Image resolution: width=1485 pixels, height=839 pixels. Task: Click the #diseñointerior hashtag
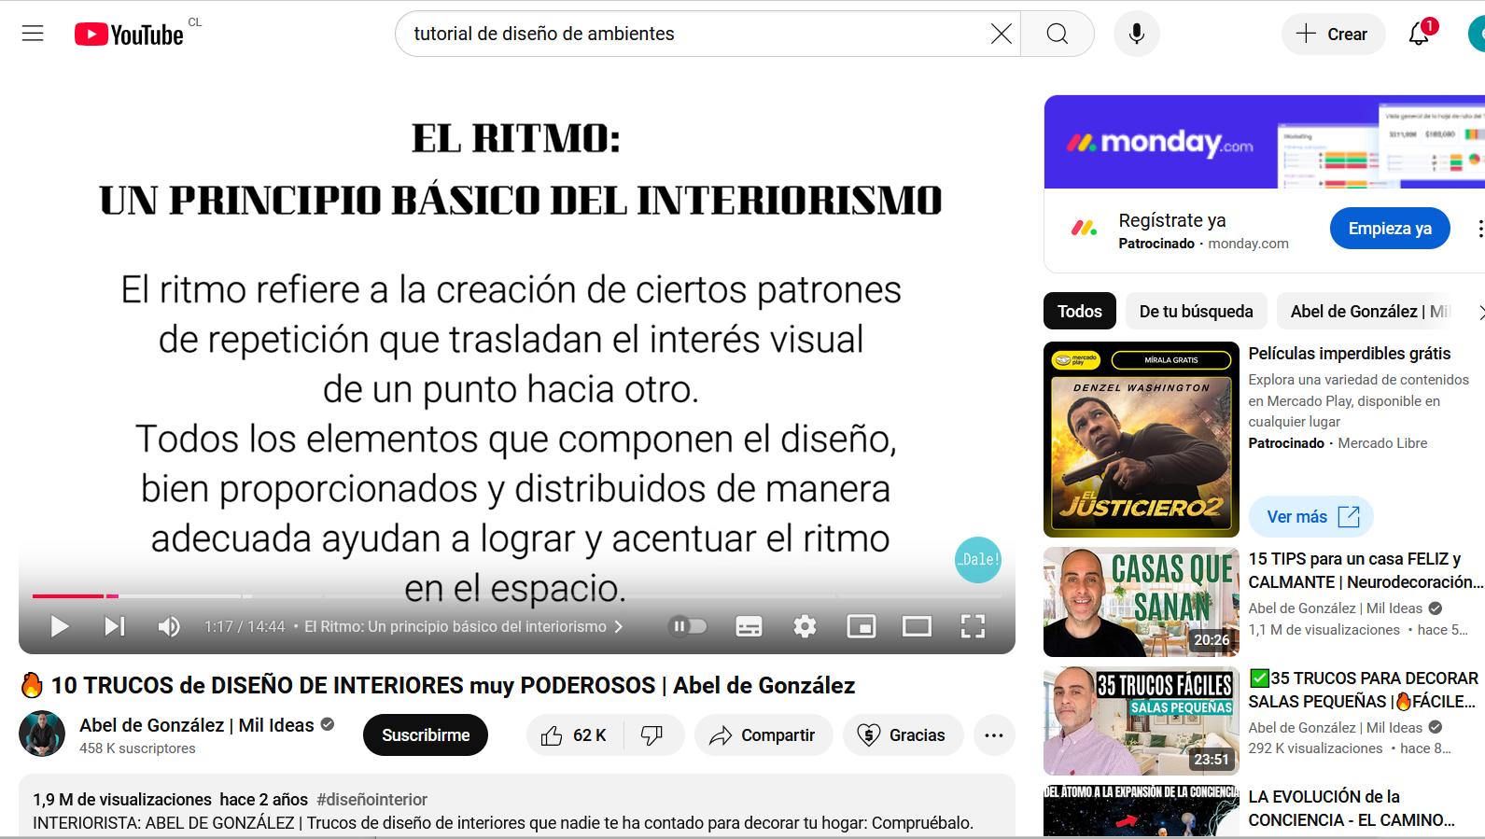pos(371,800)
